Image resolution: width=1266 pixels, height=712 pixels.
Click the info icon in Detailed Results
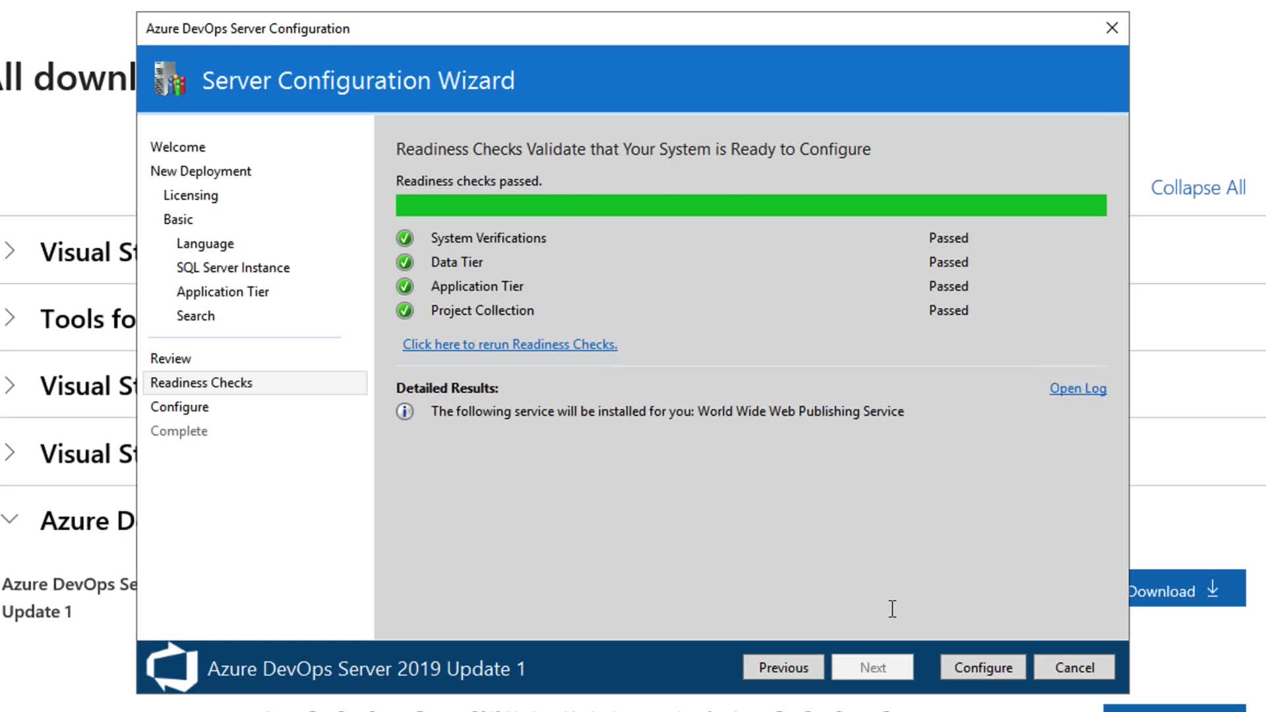click(405, 411)
